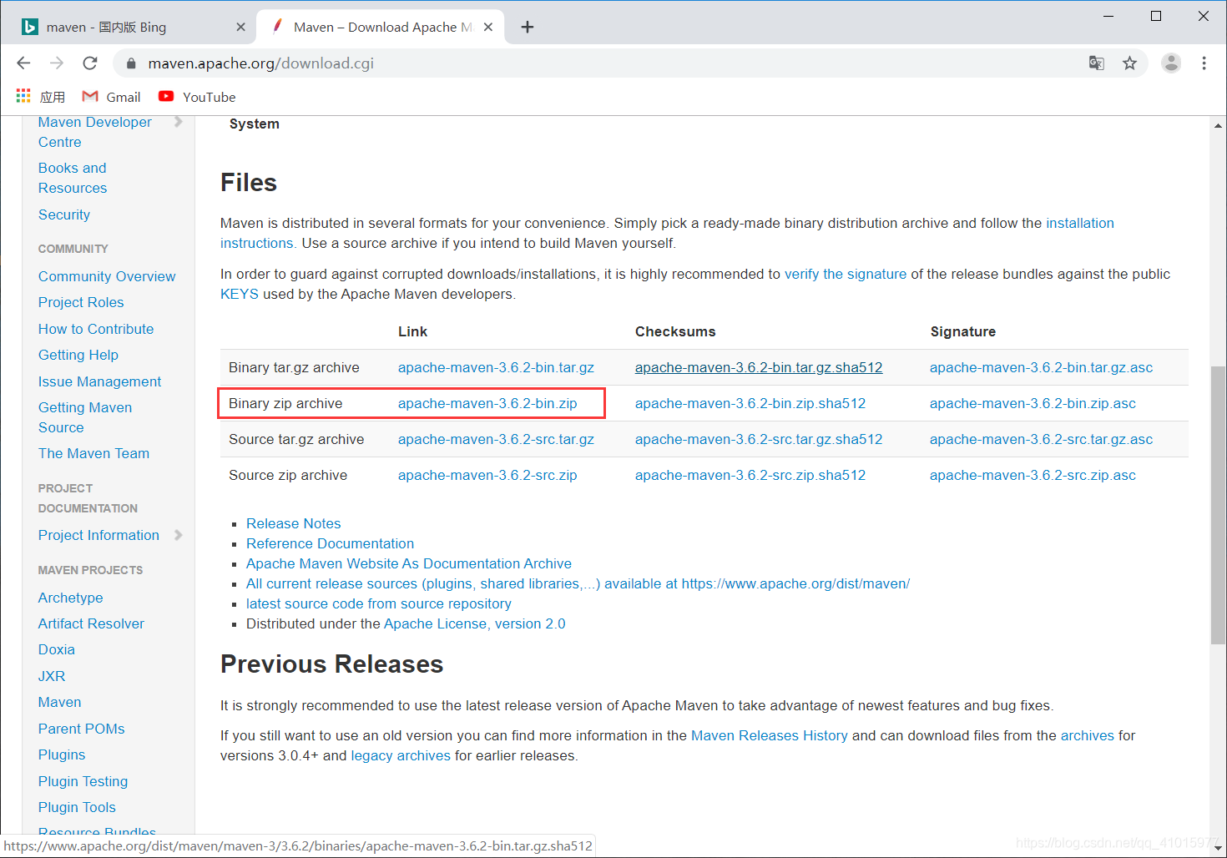Open src.zip.sha512 checksum link
The width and height of the screenshot is (1227, 858).
750,475
